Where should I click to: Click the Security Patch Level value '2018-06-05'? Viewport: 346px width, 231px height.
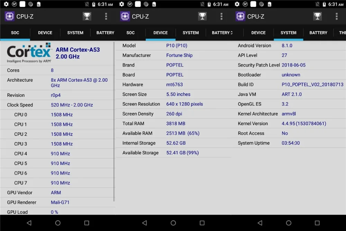tap(293, 65)
